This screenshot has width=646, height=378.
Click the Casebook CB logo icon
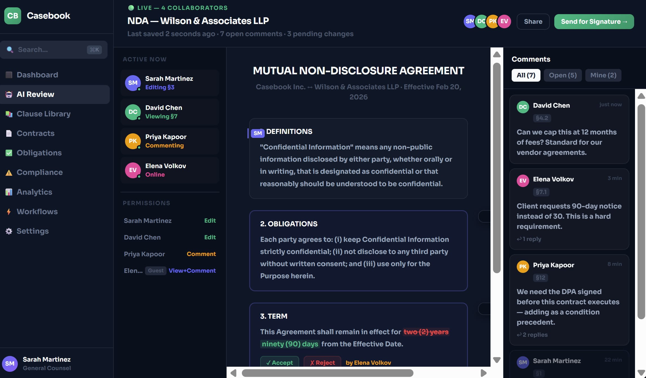click(13, 16)
